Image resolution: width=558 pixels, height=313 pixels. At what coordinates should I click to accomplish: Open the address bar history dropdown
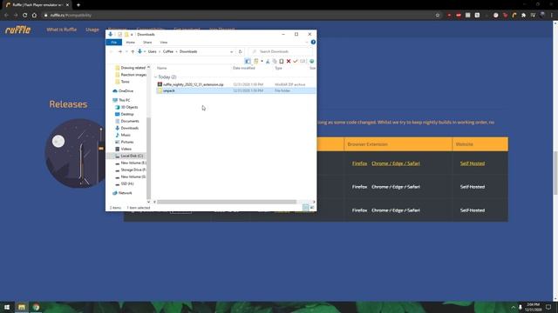tap(232, 51)
